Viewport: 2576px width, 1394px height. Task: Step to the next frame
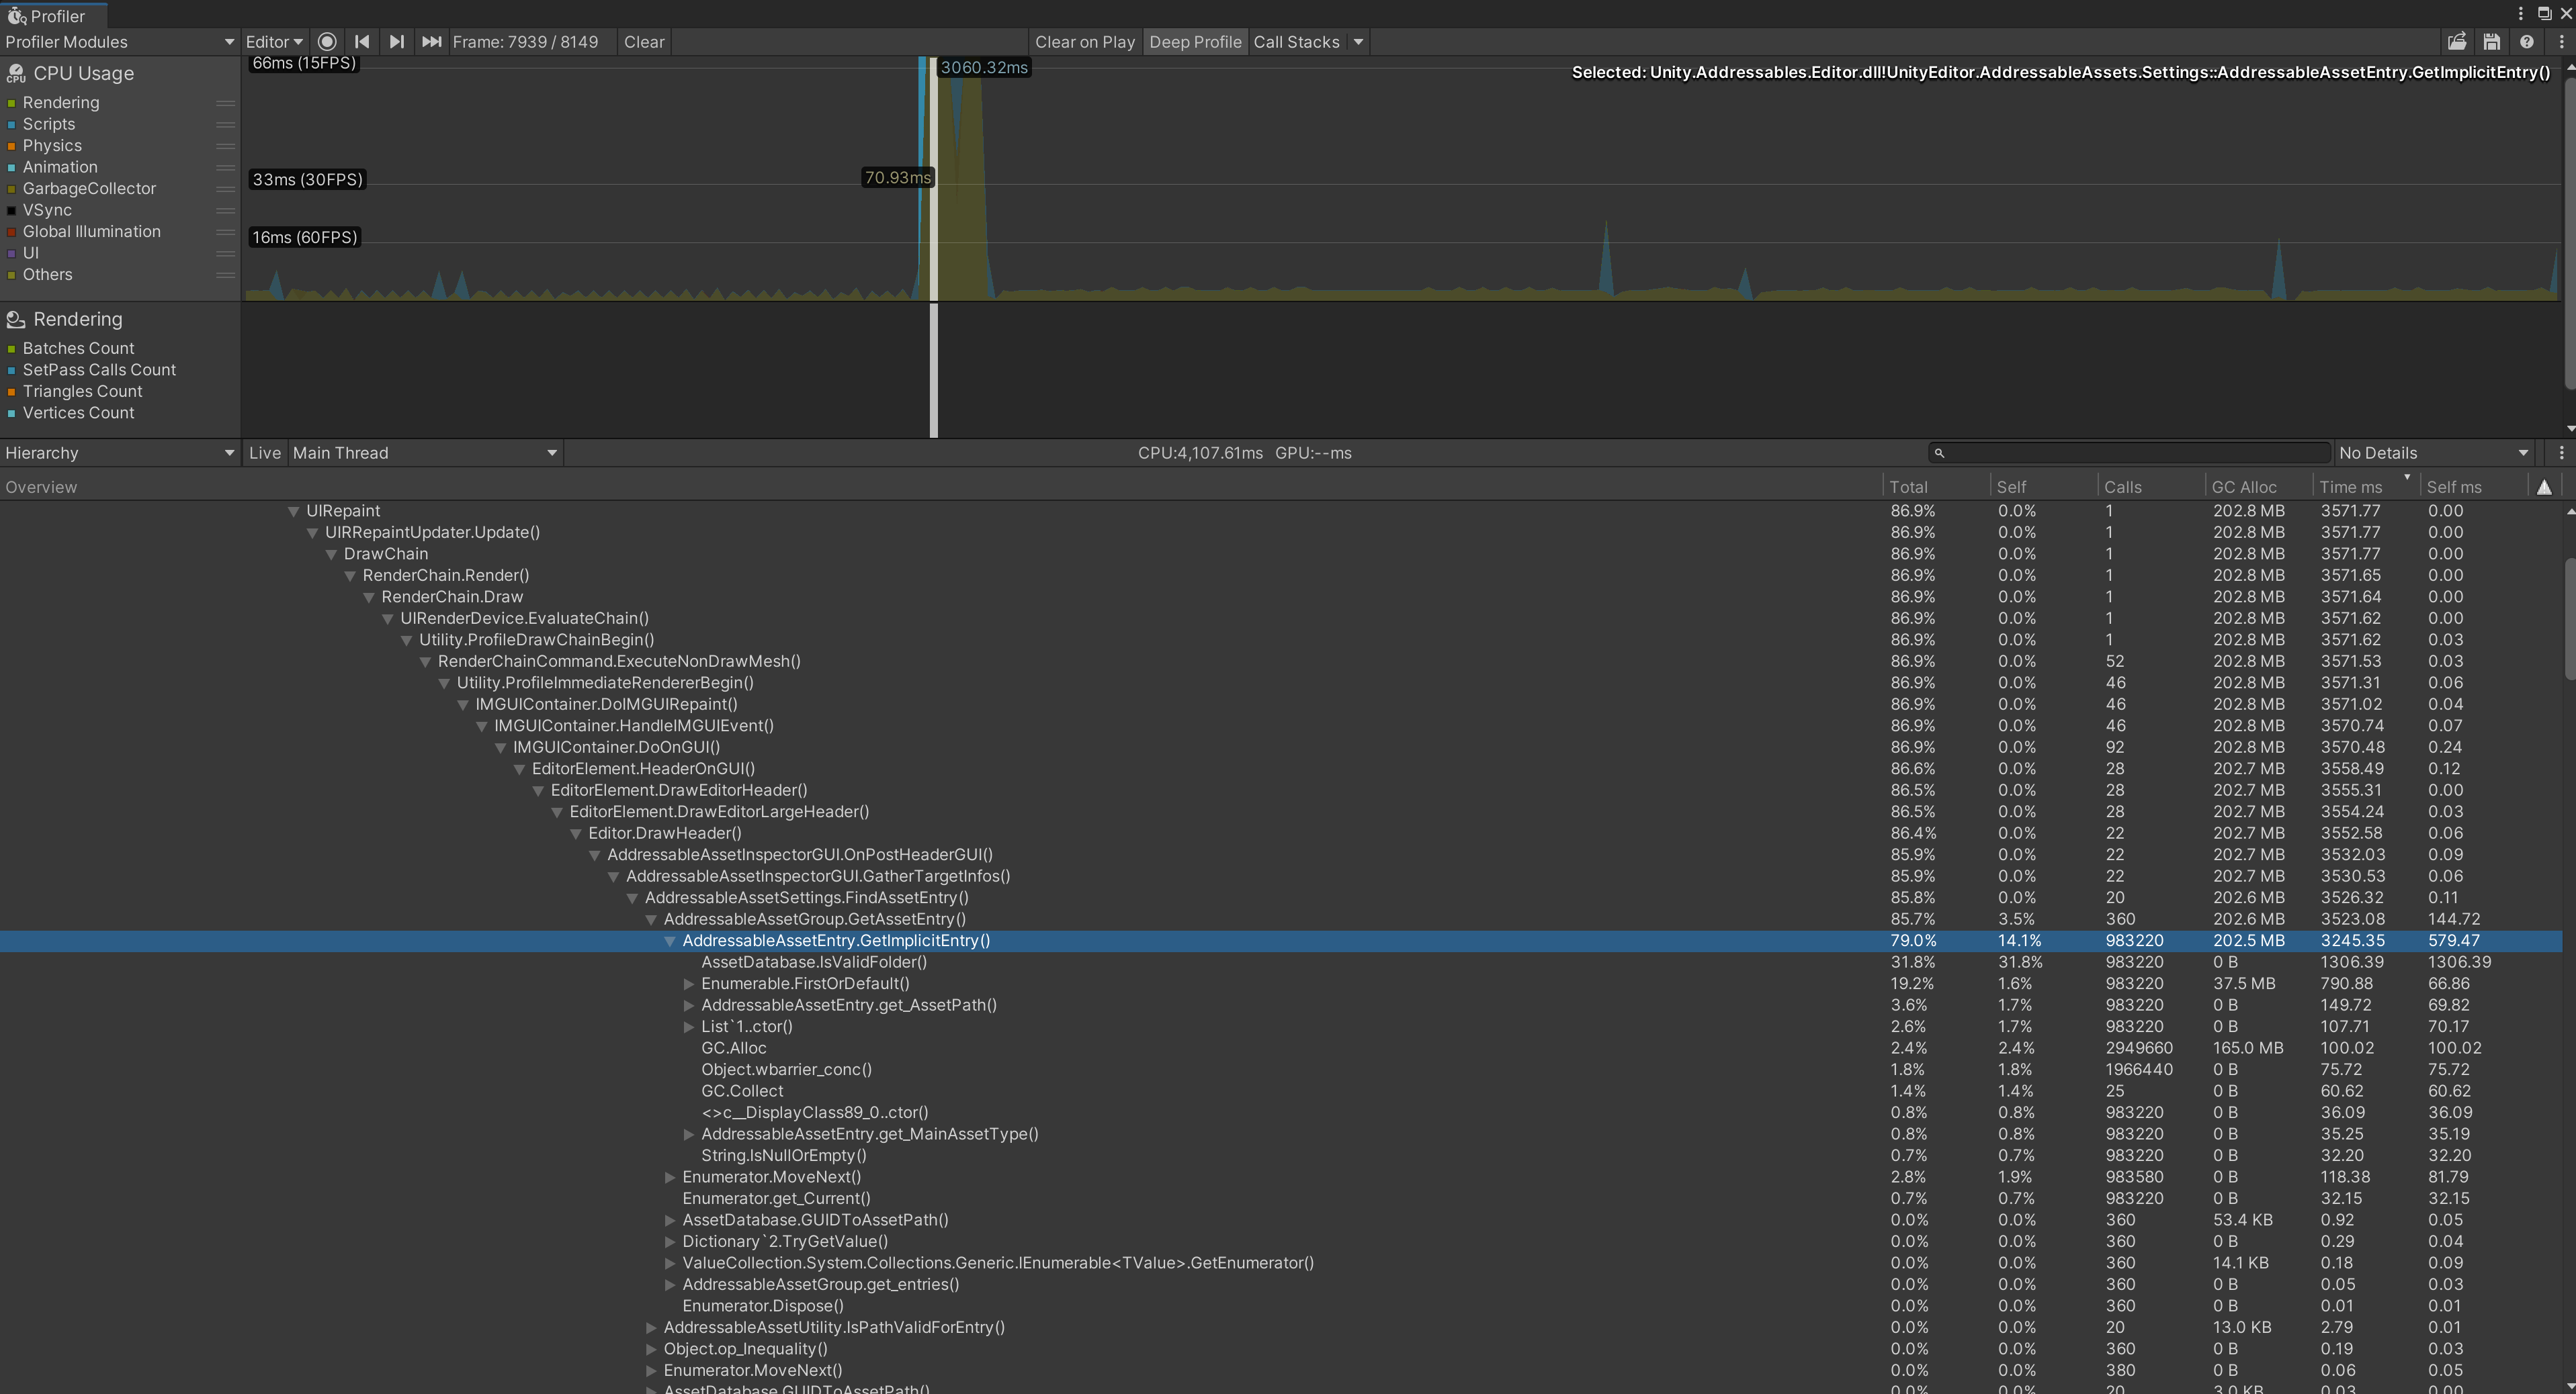pos(396,42)
